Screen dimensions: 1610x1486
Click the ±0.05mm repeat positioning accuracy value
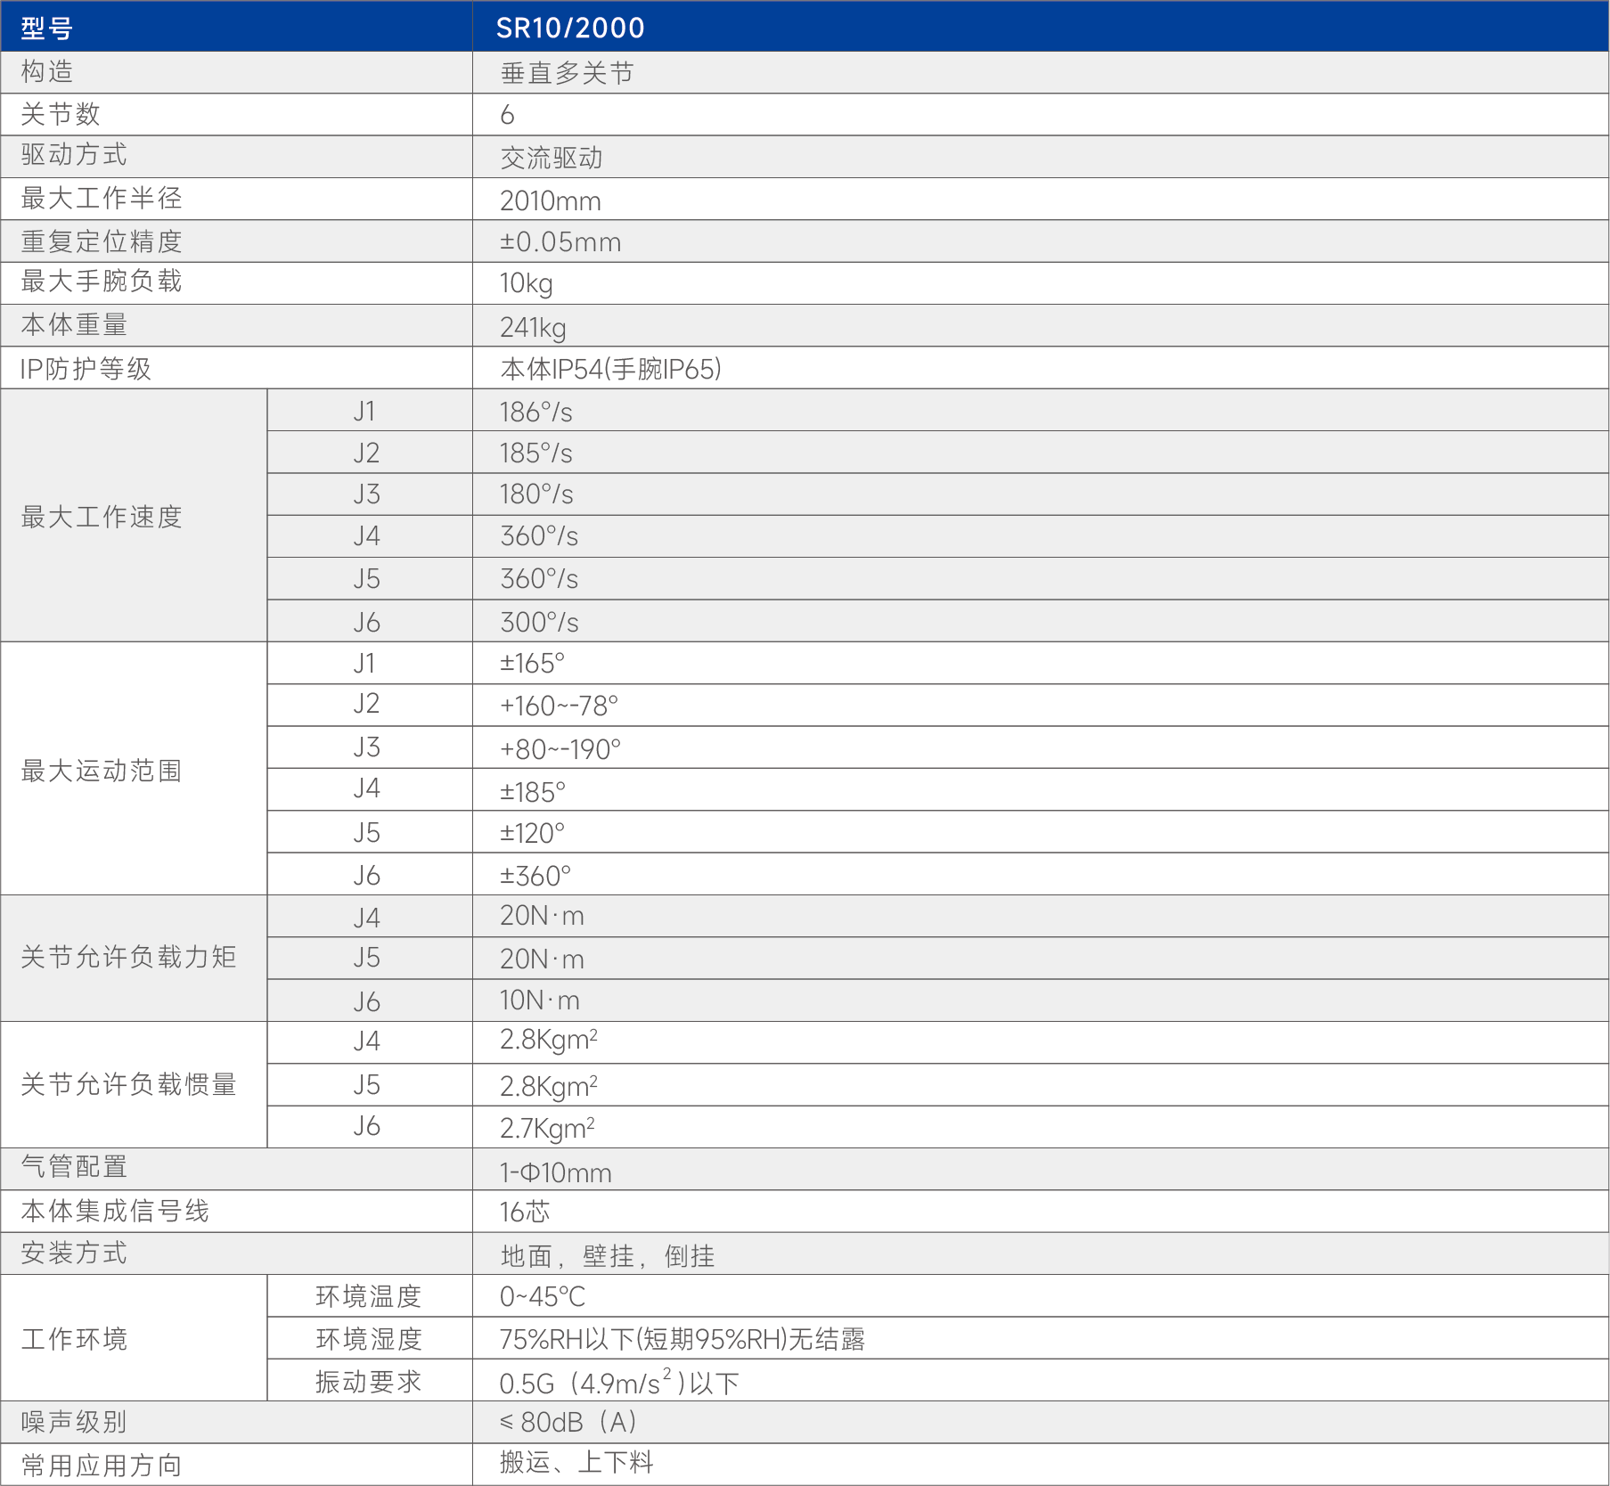tap(560, 241)
